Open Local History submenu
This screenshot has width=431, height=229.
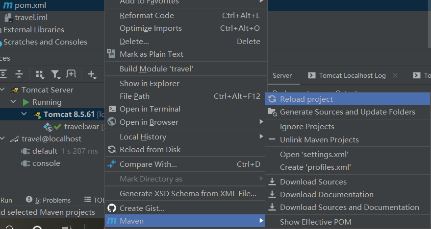pos(185,137)
